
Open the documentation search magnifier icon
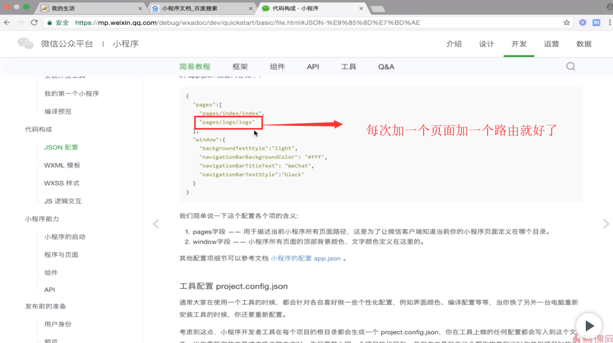[571, 67]
